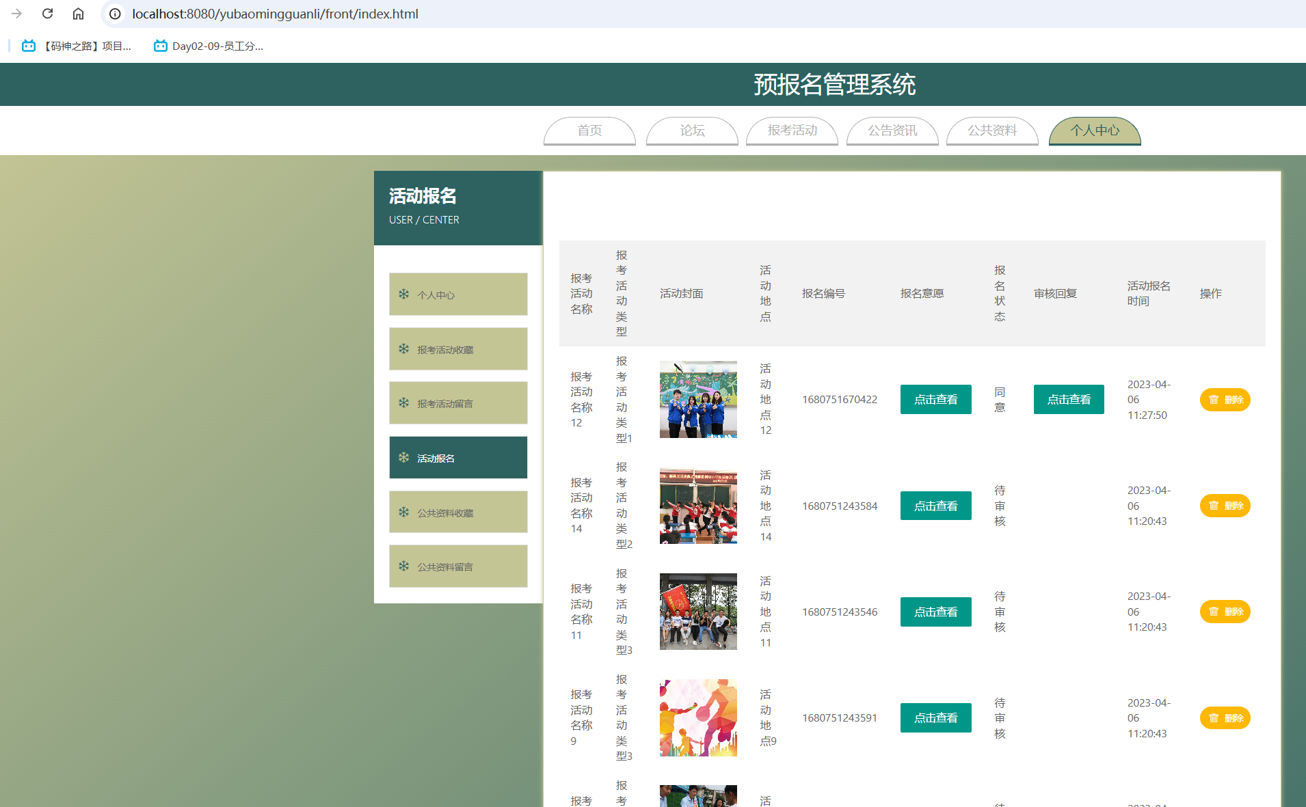Viewport: 1306px width, 807px height.
Task: Click the browser forward arrow
Action: click(x=16, y=14)
